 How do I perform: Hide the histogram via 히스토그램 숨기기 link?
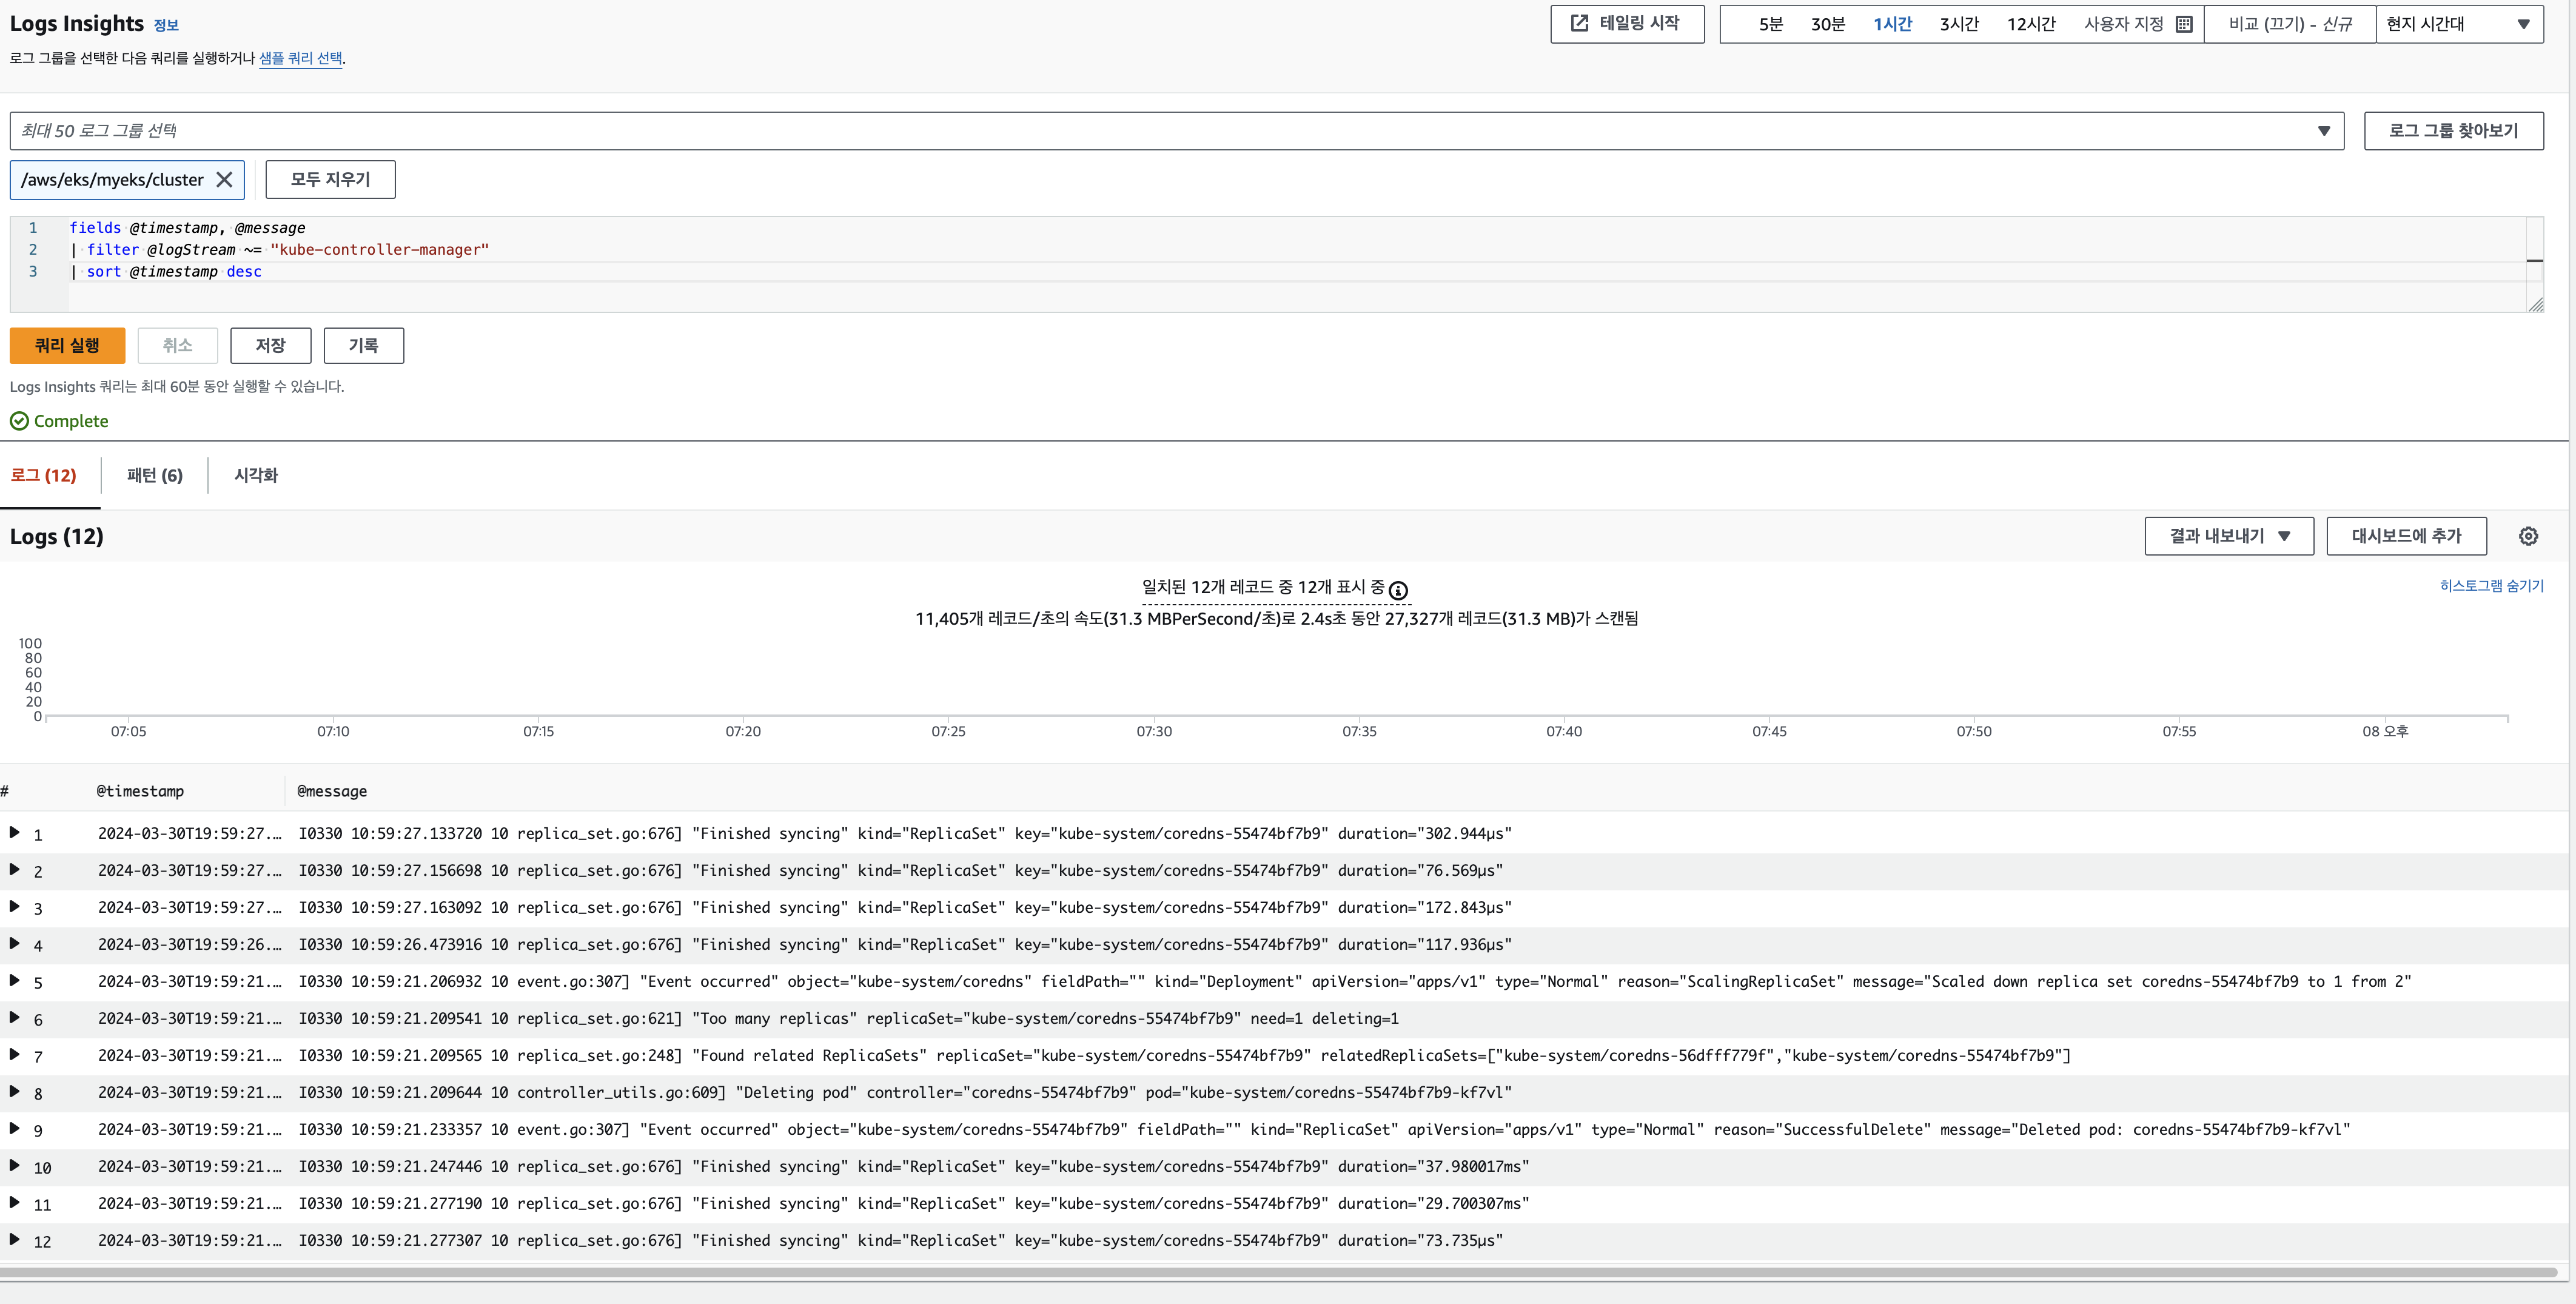click(x=2490, y=586)
